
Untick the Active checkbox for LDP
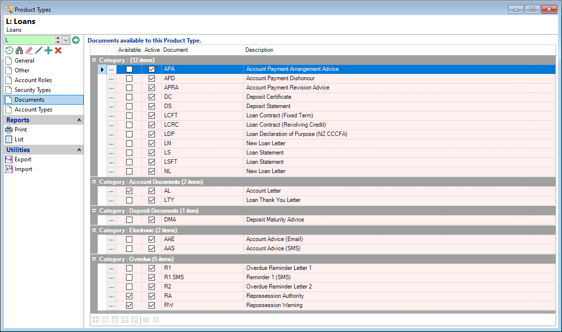tap(151, 134)
